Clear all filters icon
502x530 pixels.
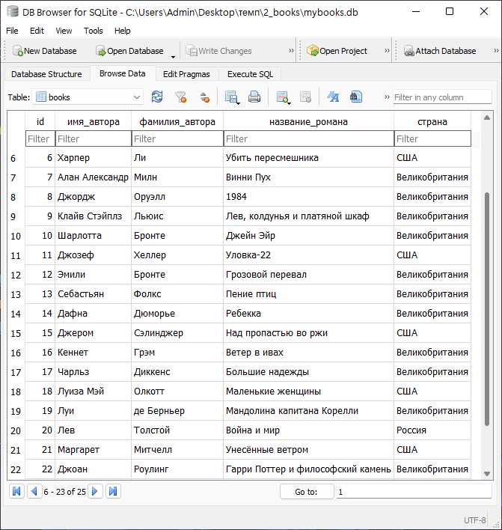pos(181,97)
